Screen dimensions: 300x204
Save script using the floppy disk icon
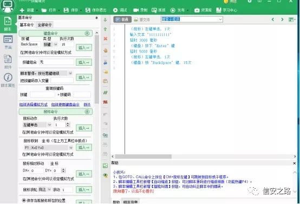pyautogui.click(x=66, y=10)
